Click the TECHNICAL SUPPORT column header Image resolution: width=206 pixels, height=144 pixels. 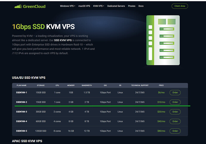pos(140,85)
